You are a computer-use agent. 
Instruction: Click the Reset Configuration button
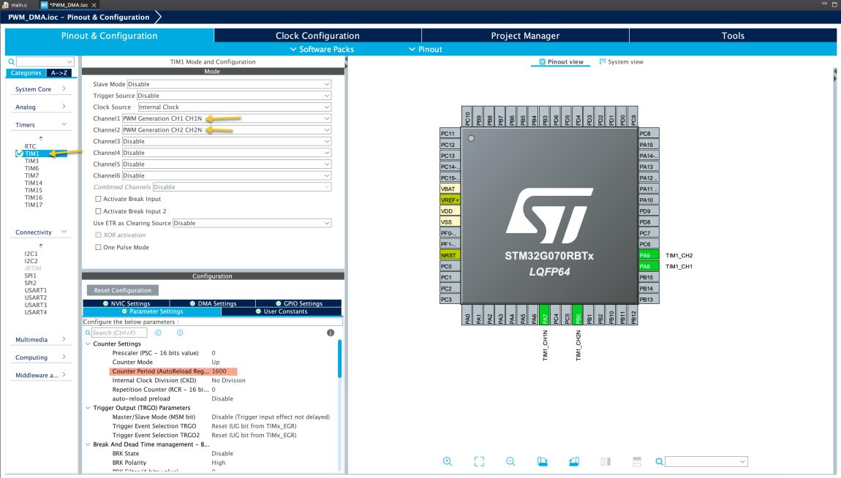(122, 290)
